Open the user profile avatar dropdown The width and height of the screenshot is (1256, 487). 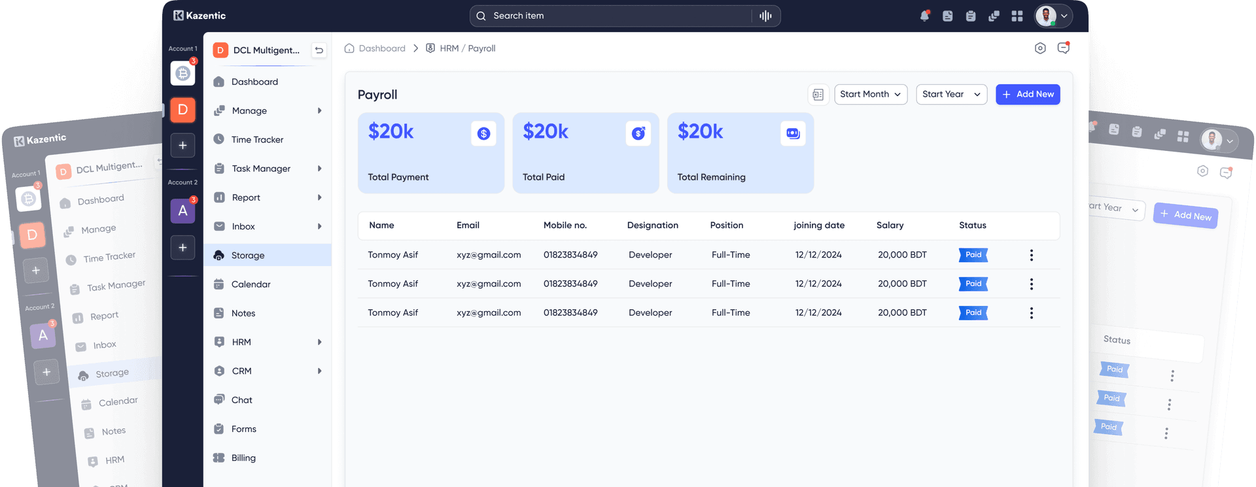click(x=1053, y=16)
